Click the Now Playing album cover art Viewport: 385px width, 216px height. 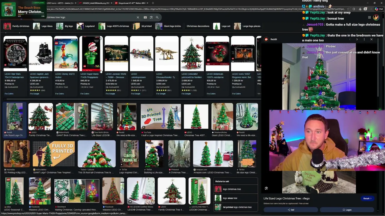[x=8, y=9]
